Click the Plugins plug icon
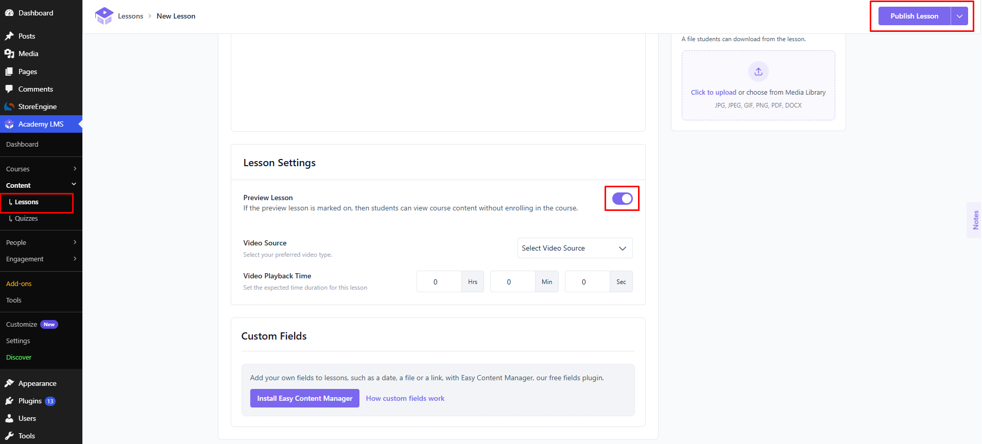This screenshot has width=982, height=444. [x=9, y=401]
